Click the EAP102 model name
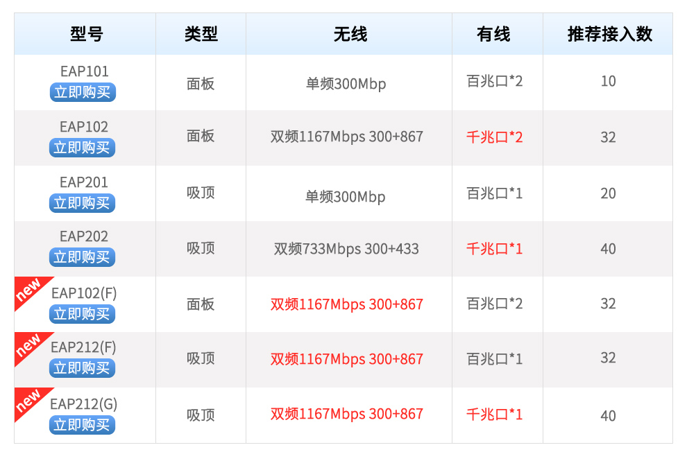Image resolution: width=687 pixels, height=461 pixels. tap(84, 127)
